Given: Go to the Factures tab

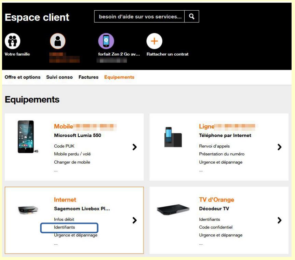Looking at the screenshot, I should (x=88, y=77).
